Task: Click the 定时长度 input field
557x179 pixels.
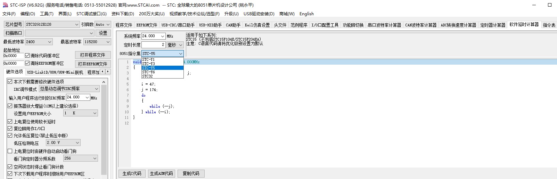Action: pos(153,45)
